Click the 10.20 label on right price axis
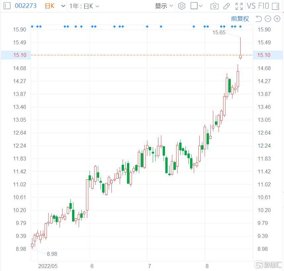 [x=264, y=210]
